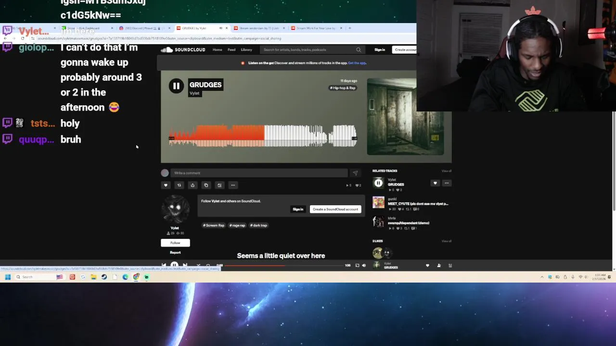Screen dimensions: 616x346
Task: Open Vylet's round profile avatar
Action: (x=175, y=210)
